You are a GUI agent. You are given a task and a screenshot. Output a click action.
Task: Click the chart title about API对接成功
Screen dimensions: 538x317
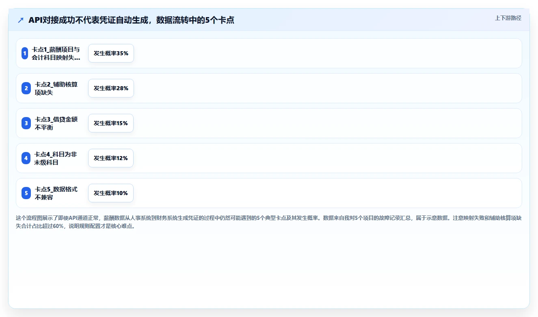coord(131,20)
